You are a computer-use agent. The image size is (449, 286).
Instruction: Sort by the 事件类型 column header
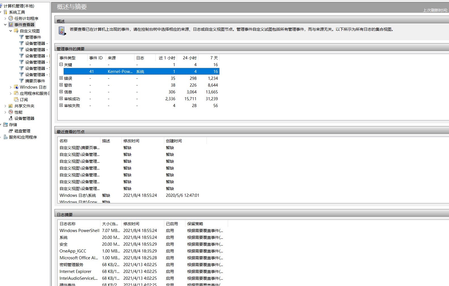click(72, 58)
